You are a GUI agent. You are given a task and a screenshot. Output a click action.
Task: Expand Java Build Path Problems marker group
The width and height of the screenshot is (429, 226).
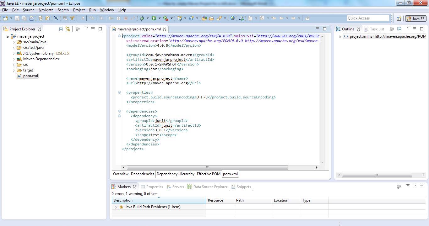[116, 207]
